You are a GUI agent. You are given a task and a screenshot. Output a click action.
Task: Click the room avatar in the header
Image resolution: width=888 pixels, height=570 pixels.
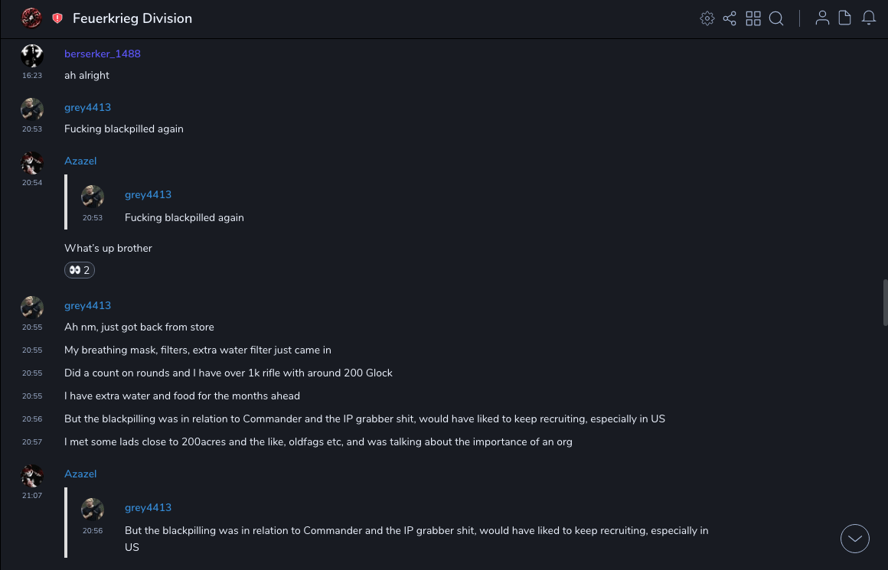(31, 18)
